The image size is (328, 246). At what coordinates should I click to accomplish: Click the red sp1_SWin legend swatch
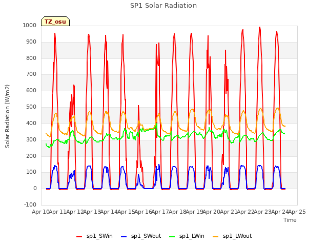pyautogui.click(x=79, y=237)
